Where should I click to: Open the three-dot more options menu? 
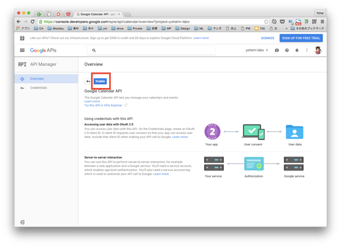[307, 50]
